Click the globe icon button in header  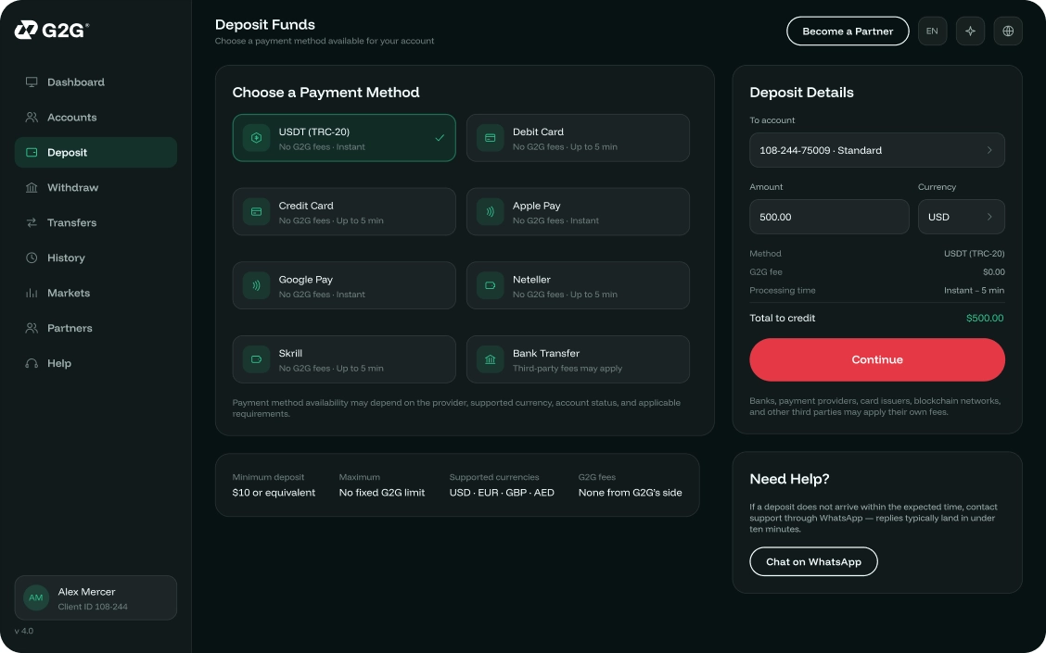coord(1008,31)
